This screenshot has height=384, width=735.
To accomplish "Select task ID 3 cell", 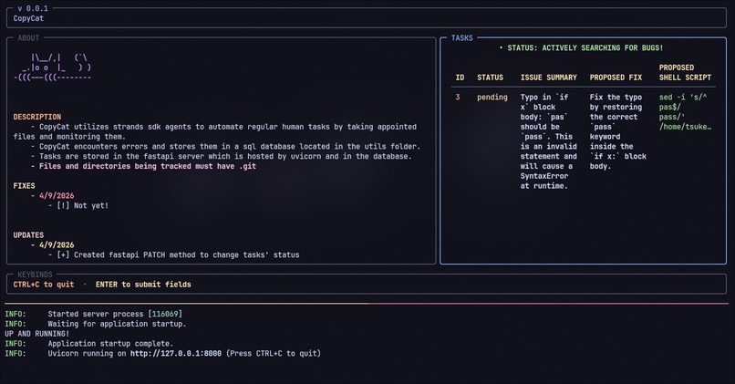I will (458, 97).
